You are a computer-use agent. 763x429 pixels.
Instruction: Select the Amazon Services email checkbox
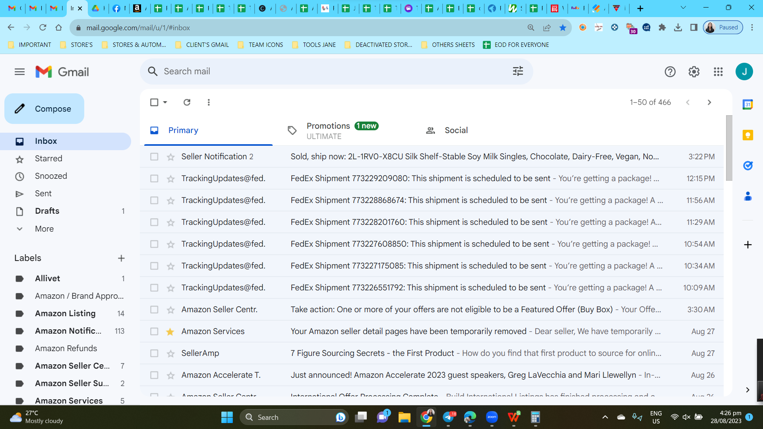(154, 332)
